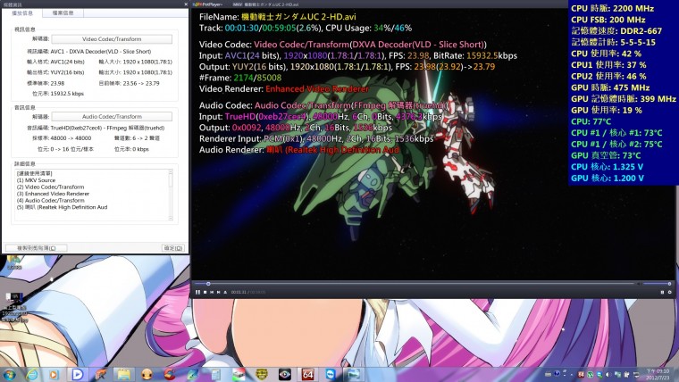This screenshot has height=382, width=679.
Task: Switch to the 播放信息 tab
Action: point(22,13)
